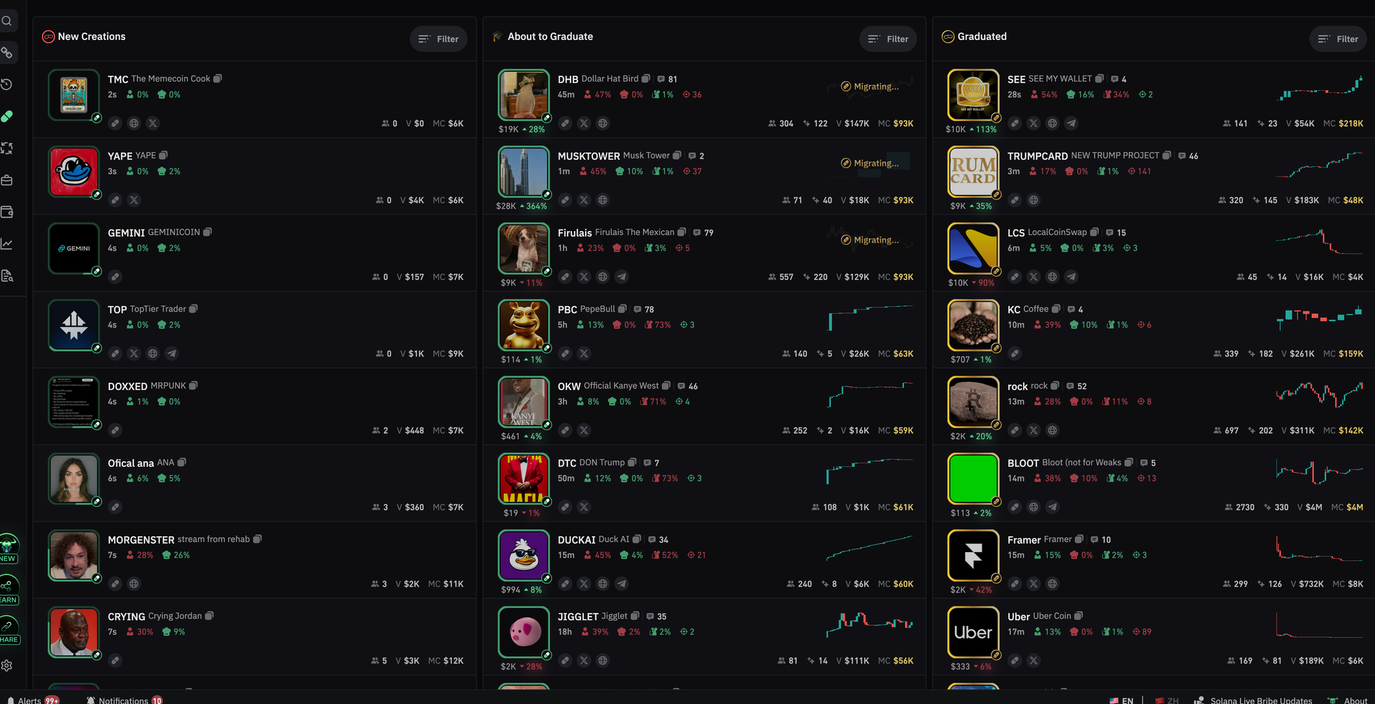
Task: Open the briefcase portfolio icon in the sidebar
Action: (7, 180)
